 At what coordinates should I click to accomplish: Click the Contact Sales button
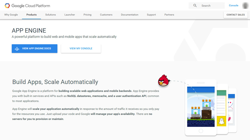coord(236,15)
